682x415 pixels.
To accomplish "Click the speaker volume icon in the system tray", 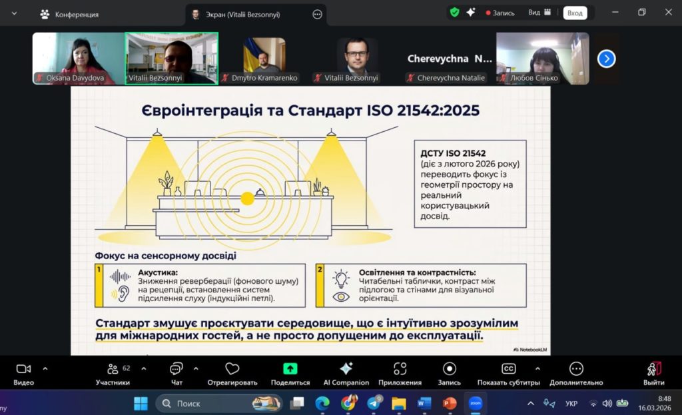I will pos(607,403).
